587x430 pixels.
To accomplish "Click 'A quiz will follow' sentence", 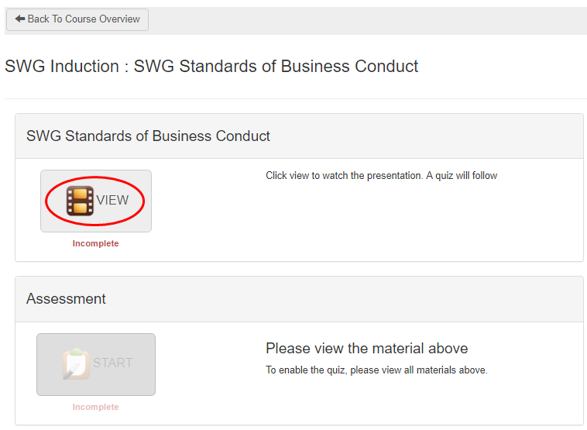I will tap(462, 176).
